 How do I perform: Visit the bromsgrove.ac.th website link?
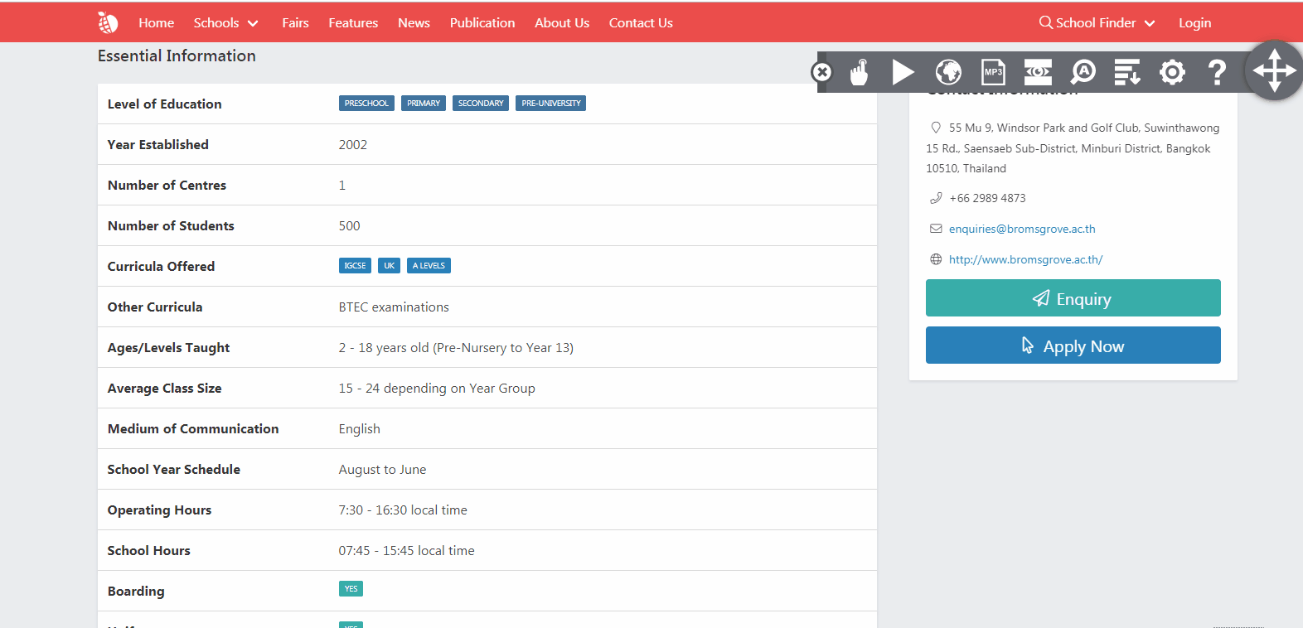click(x=1025, y=260)
